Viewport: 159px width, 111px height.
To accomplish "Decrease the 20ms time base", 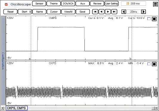I will [124, 12].
